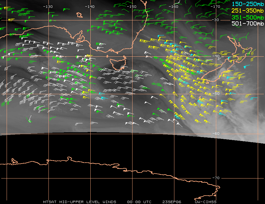The image size is (265, 204).
Task: Click the -40 latitude label
Action: (216, 56)
